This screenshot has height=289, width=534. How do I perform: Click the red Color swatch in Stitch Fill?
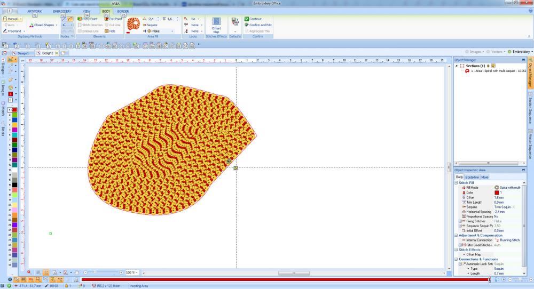[x=497, y=192]
